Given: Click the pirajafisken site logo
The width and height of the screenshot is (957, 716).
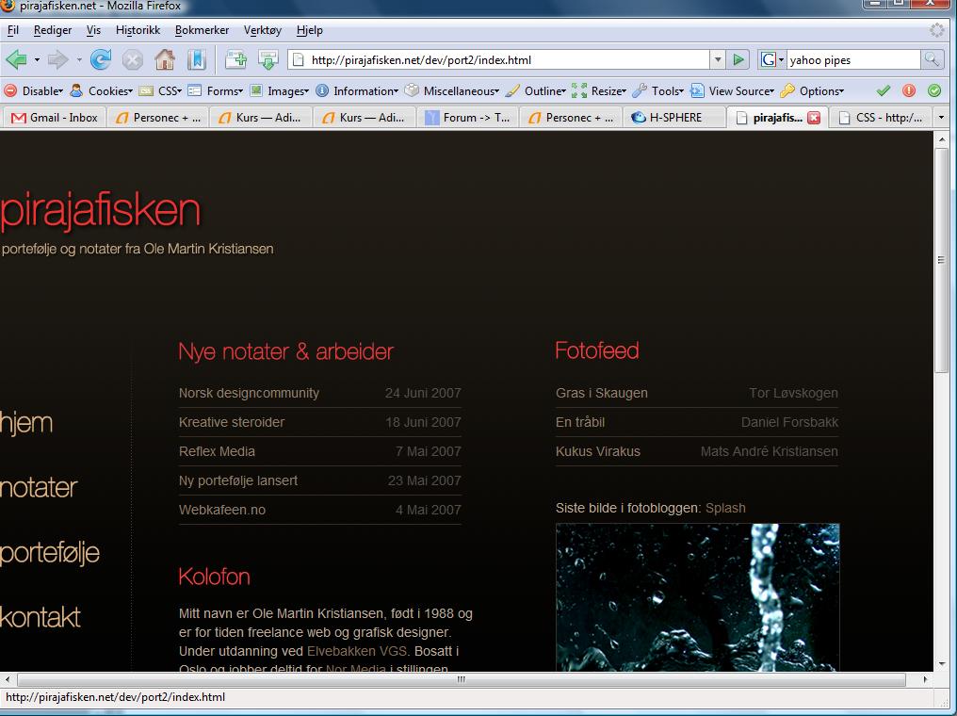Looking at the screenshot, I should [101, 211].
